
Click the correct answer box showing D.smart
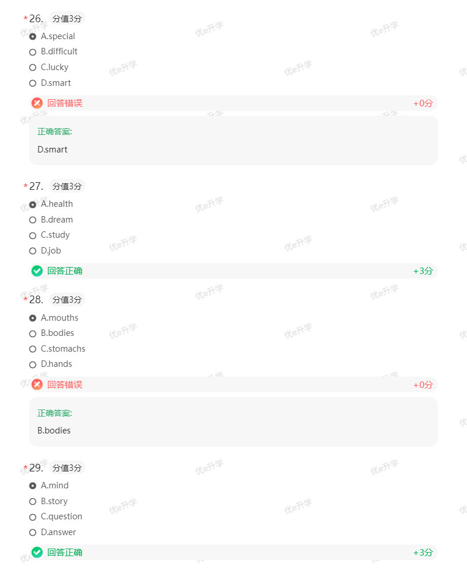pos(233,141)
